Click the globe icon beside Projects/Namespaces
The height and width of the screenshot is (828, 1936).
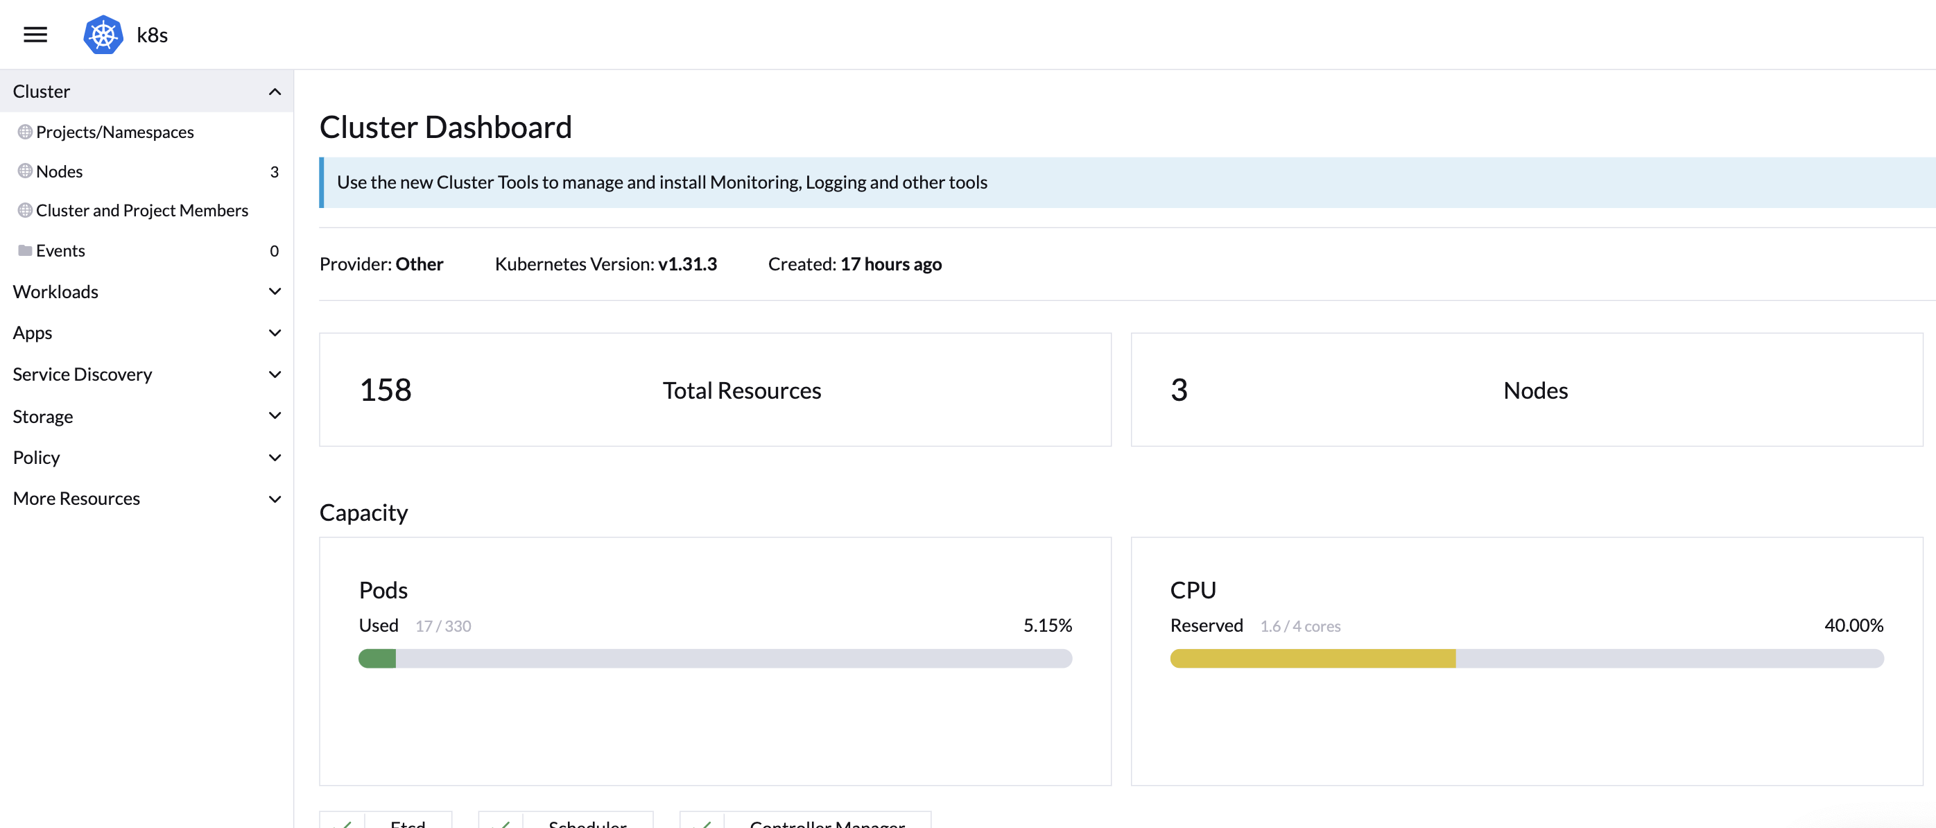[x=25, y=132]
